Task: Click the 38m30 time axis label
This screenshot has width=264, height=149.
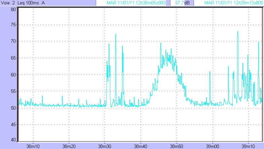Action: coord(105,146)
